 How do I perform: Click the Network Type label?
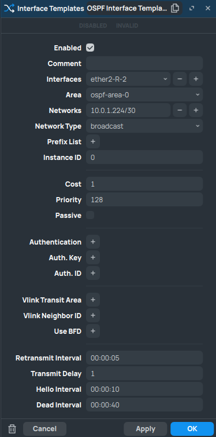click(58, 126)
